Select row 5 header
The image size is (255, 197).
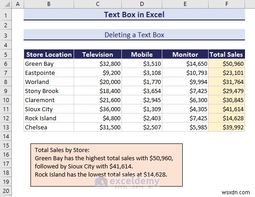pos(6,54)
